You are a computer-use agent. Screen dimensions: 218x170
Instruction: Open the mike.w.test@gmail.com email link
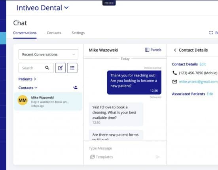[198, 82]
